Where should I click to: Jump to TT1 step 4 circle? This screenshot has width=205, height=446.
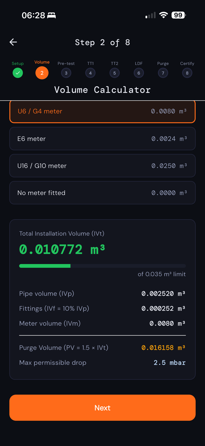(90, 73)
